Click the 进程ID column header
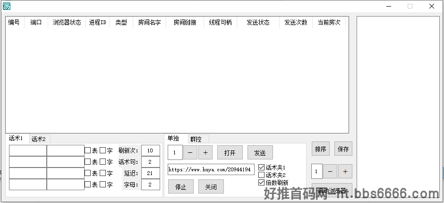This screenshot has height=203, width=444. 97,22
